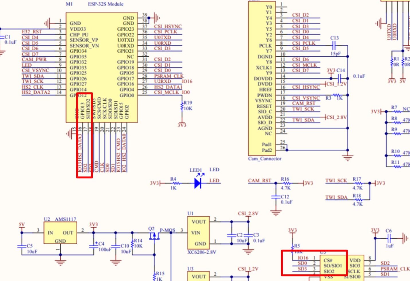Click the C4 100uF polarized capacitor symbol
The height and width of the screenshot is (281, 410).
93,246
